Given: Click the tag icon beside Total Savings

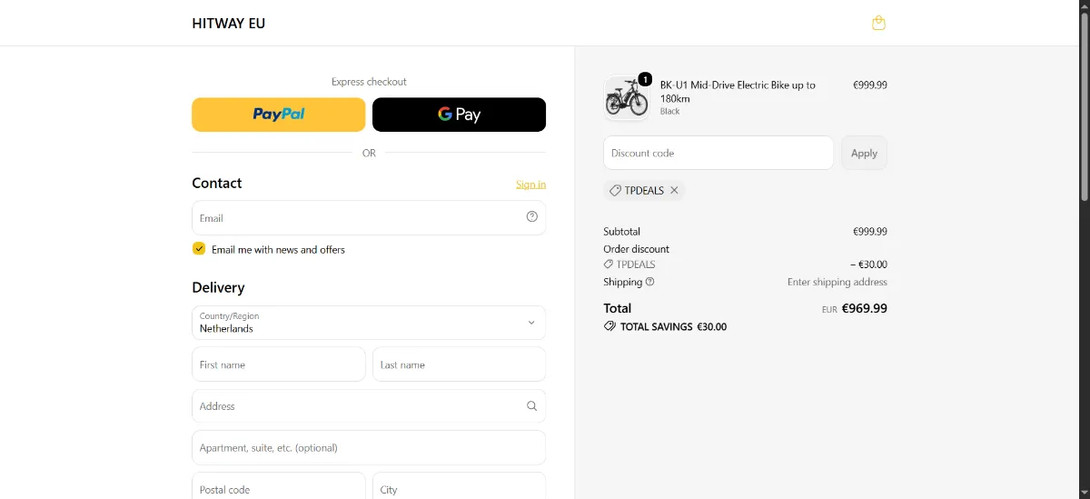Looking at the screenshot, I should (x=609, y=326).
